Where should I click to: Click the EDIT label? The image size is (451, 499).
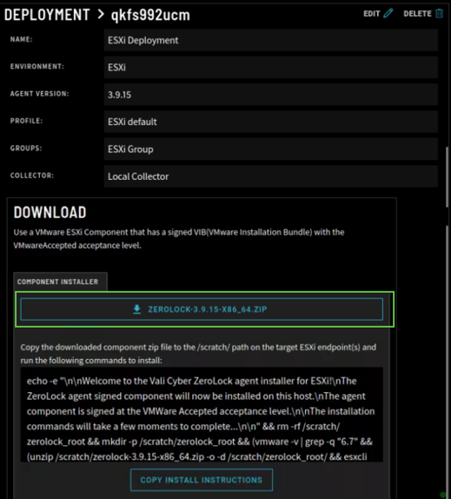[x=371, y=14]
